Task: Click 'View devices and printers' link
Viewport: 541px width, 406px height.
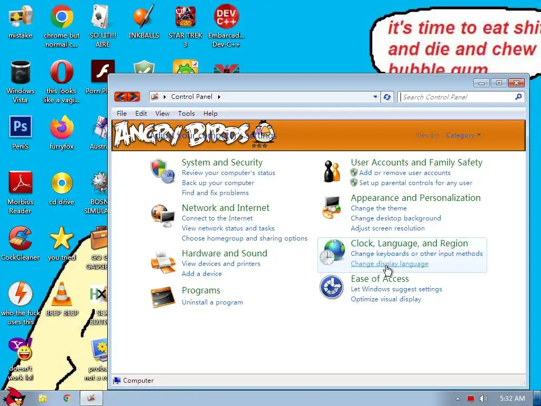Action: pyautogui.click(x=221, y=264)
